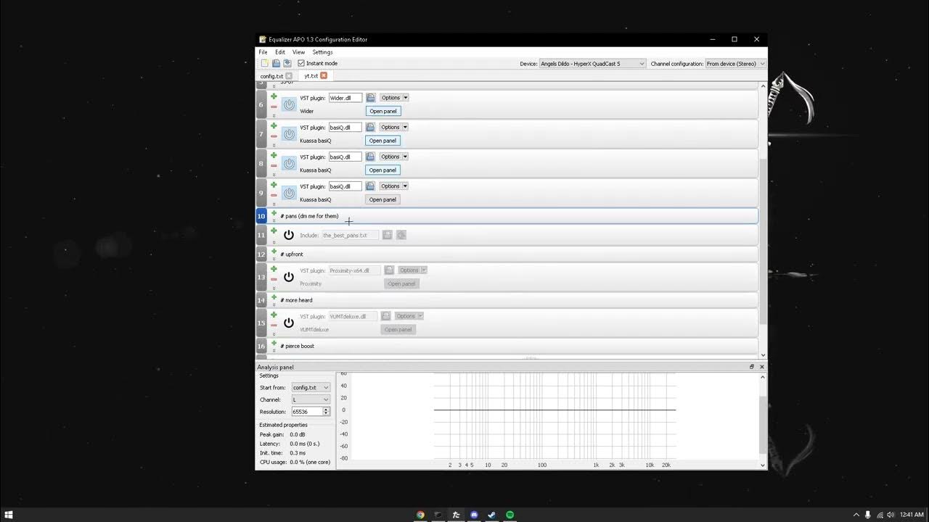The image size is (929, 522).
Task: Add a filter with row 6 green plus
Action: pyautogui.click(x=274, y=96)
